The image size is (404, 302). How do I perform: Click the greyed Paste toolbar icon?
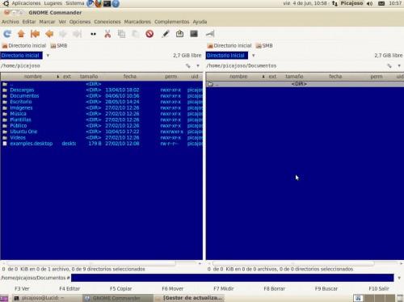136,34
